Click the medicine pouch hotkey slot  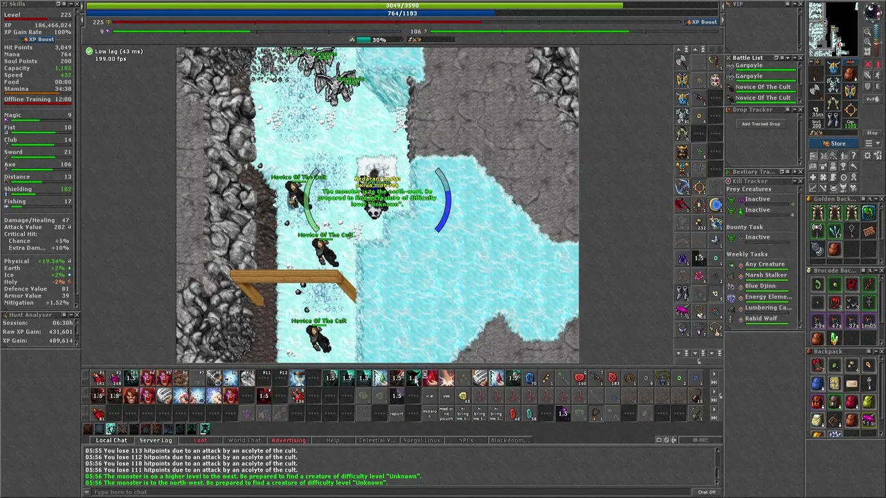coord(446,414)
